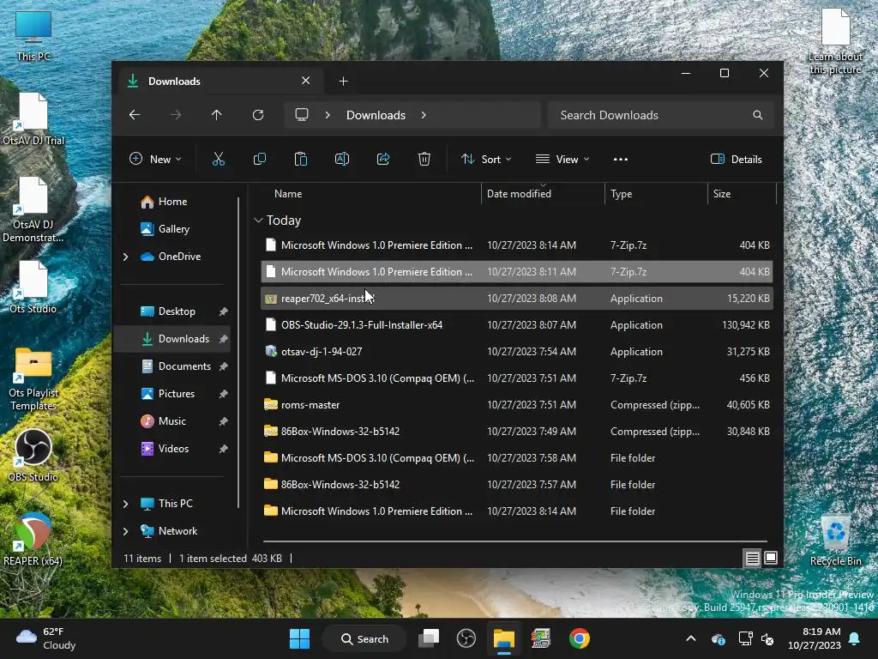Click the Paste clipboard icon

coord(301,159)
